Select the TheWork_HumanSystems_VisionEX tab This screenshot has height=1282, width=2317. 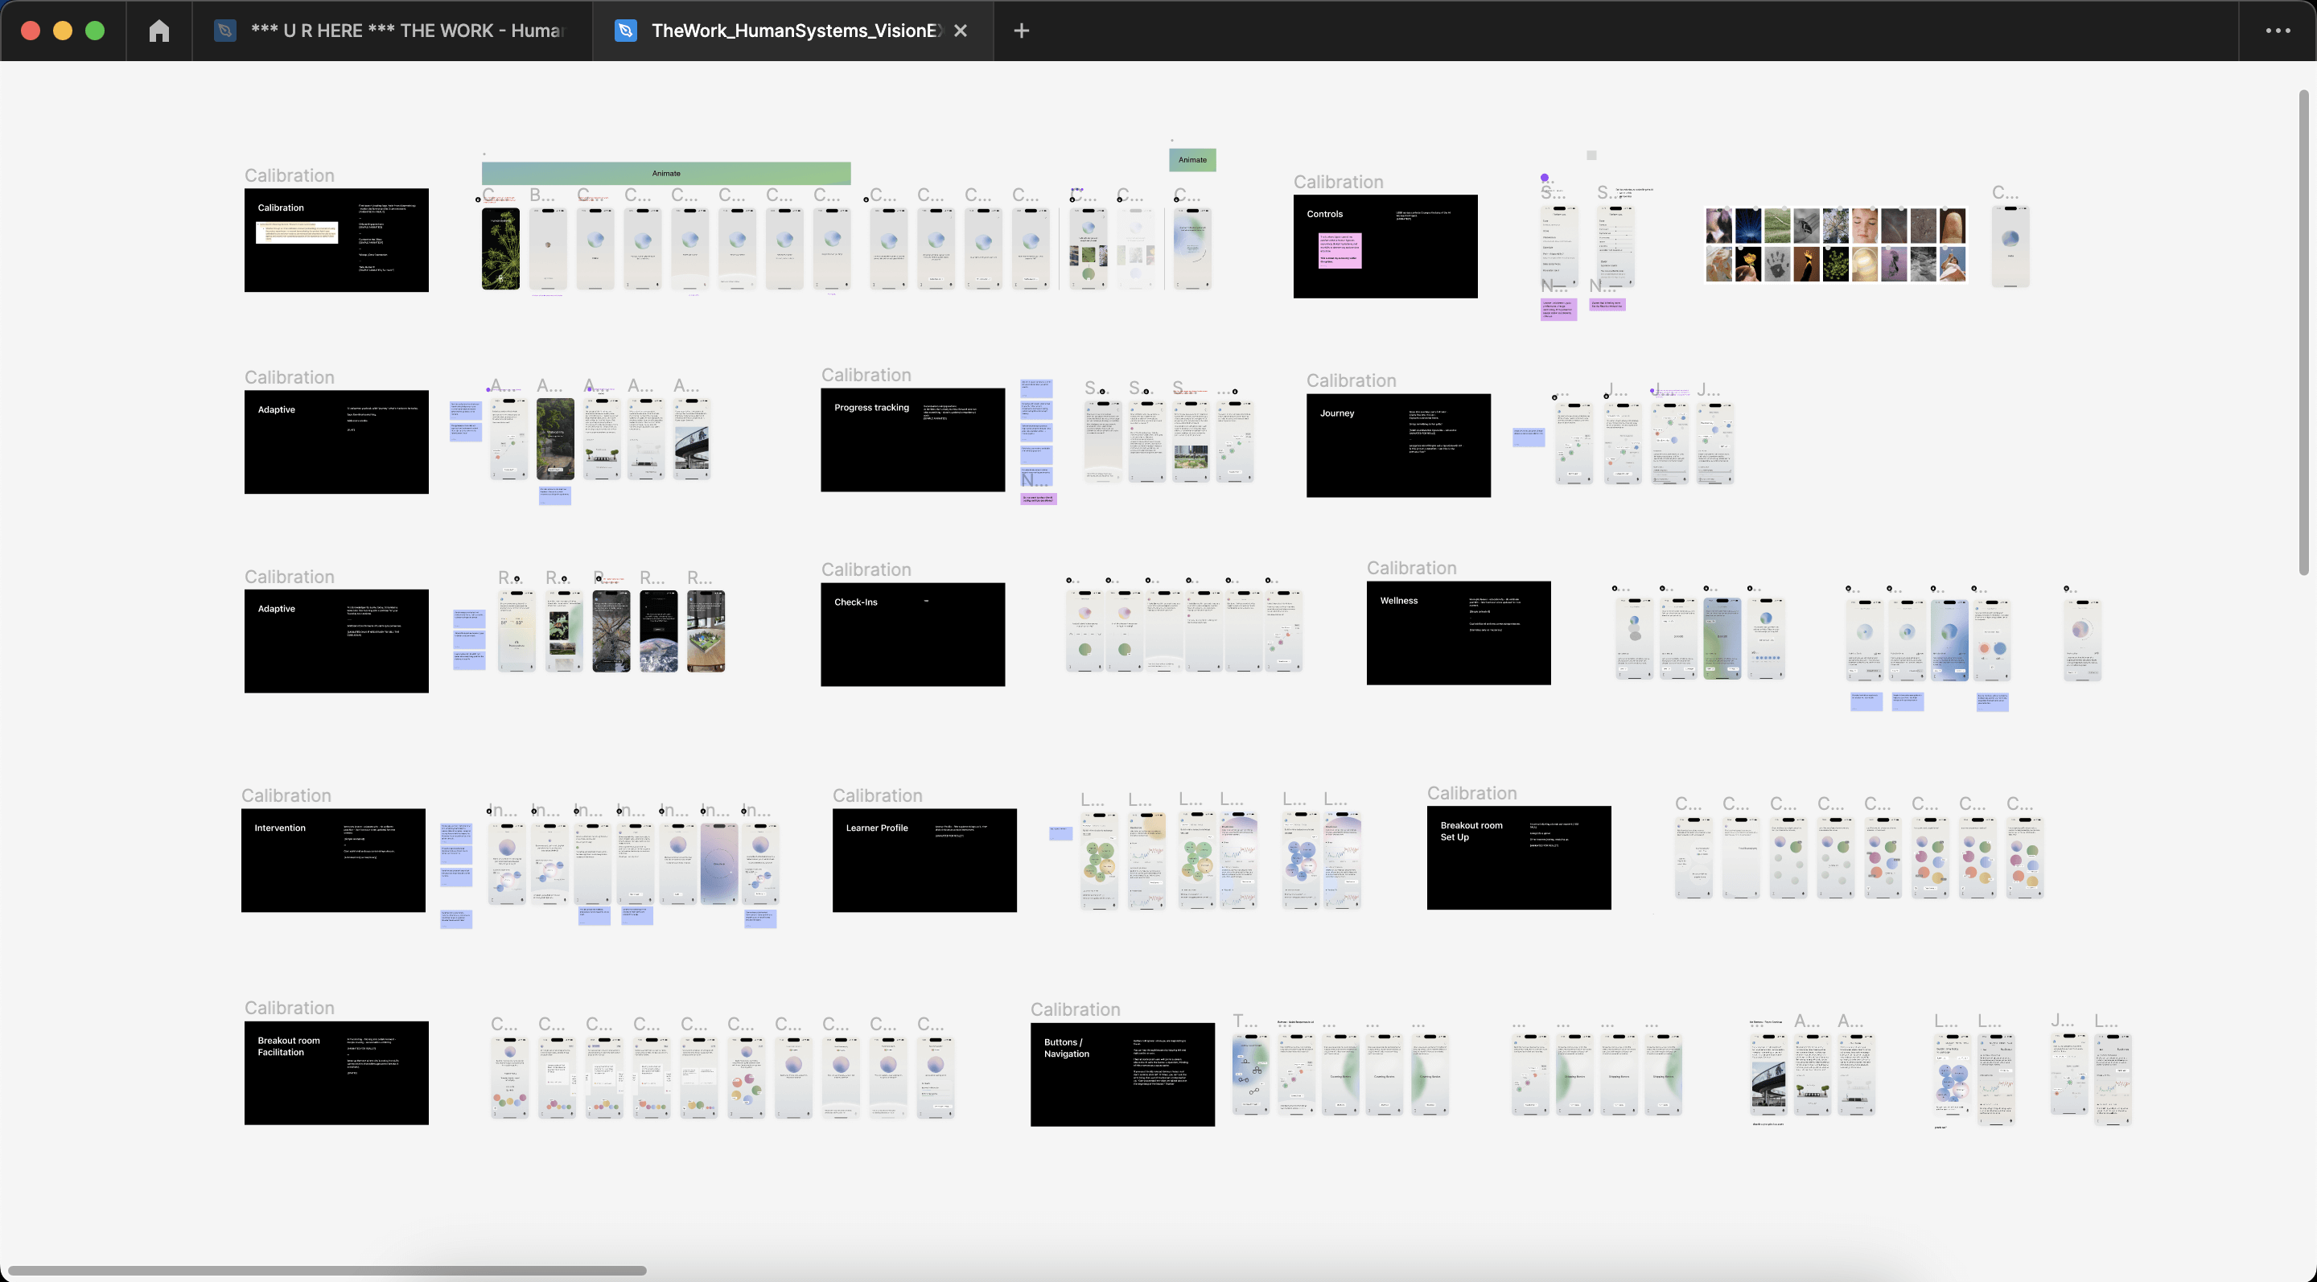coord(792,30)
